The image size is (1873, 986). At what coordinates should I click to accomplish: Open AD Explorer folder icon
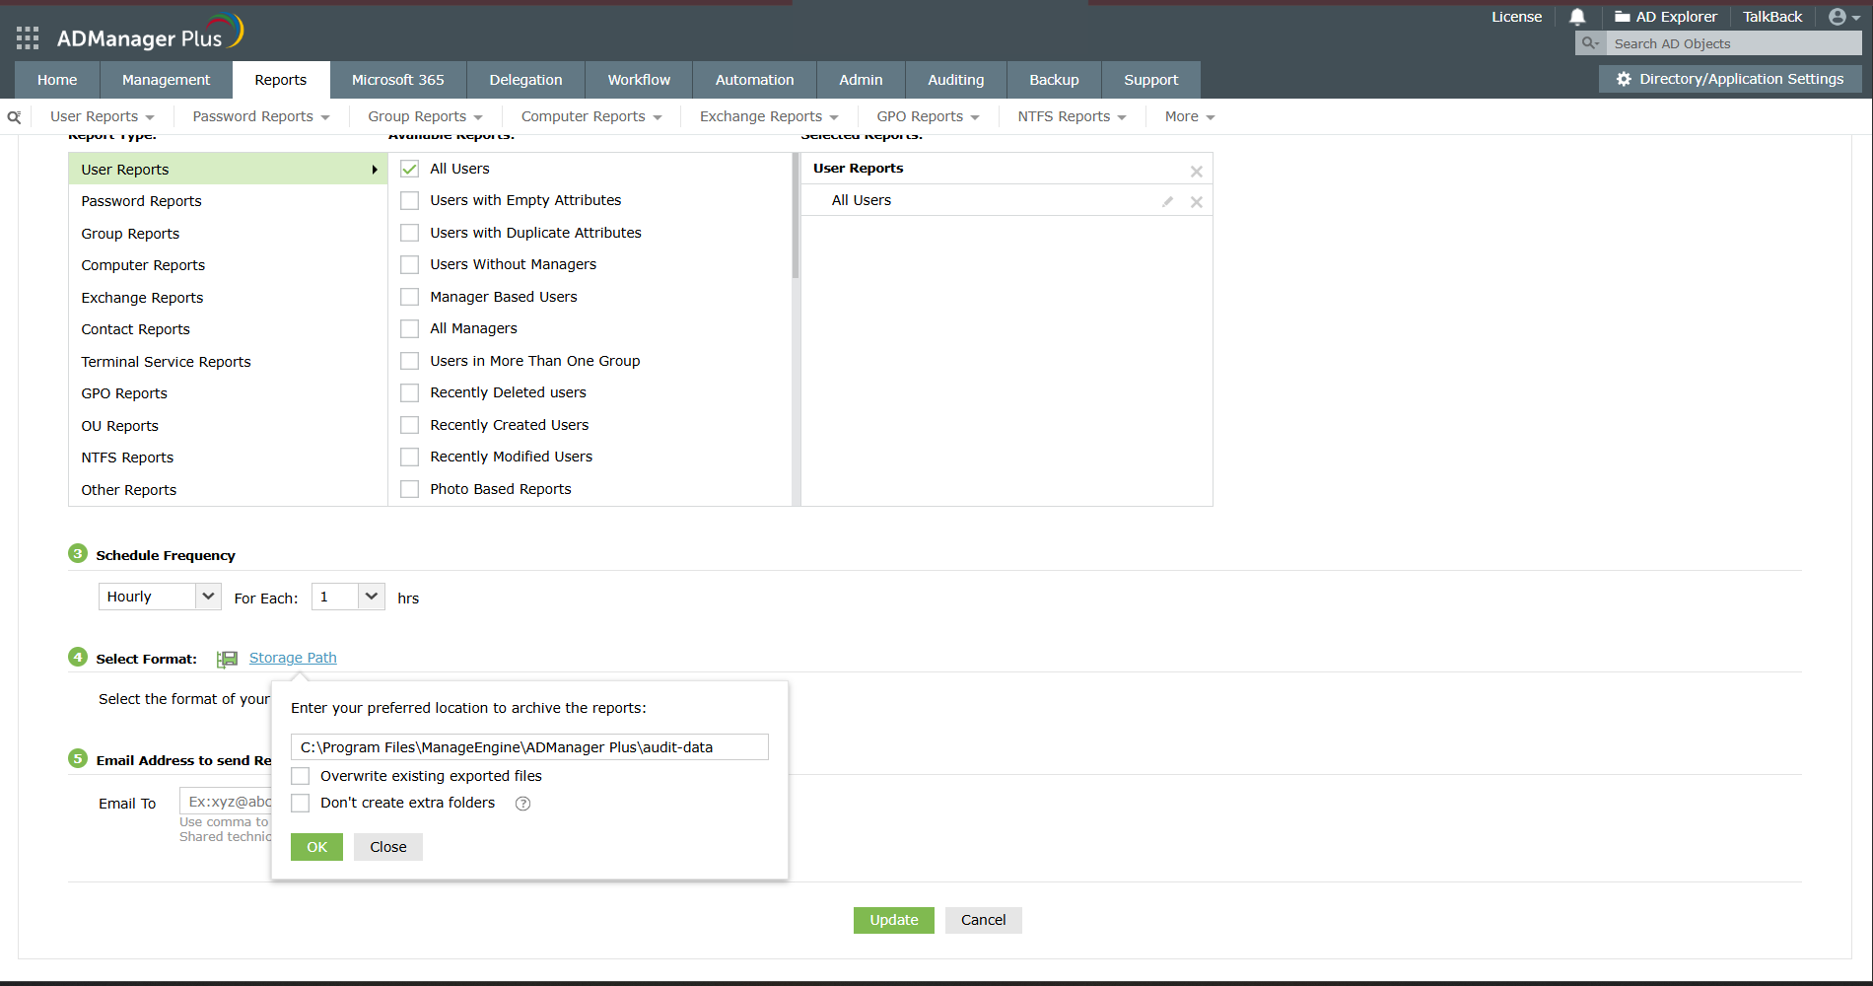pyautogui.click(x=1622, y=17)
